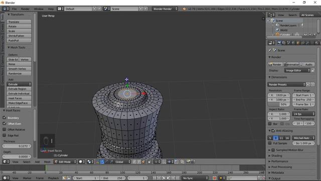Open the Help menu
Screen dimensions: 321x181
click(51, 9)
